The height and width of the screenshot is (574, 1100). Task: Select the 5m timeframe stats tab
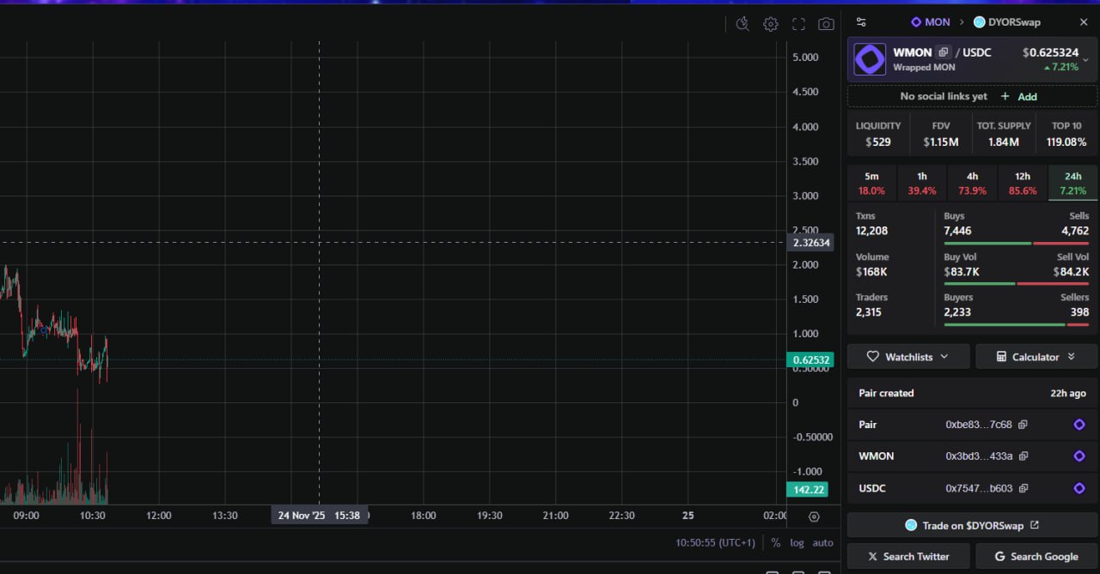[871, 183]
